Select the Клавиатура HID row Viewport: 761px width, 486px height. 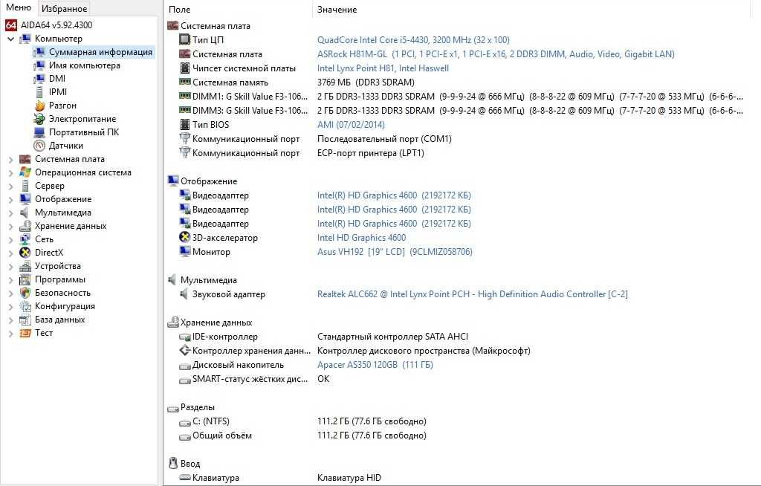pos(280,478)
